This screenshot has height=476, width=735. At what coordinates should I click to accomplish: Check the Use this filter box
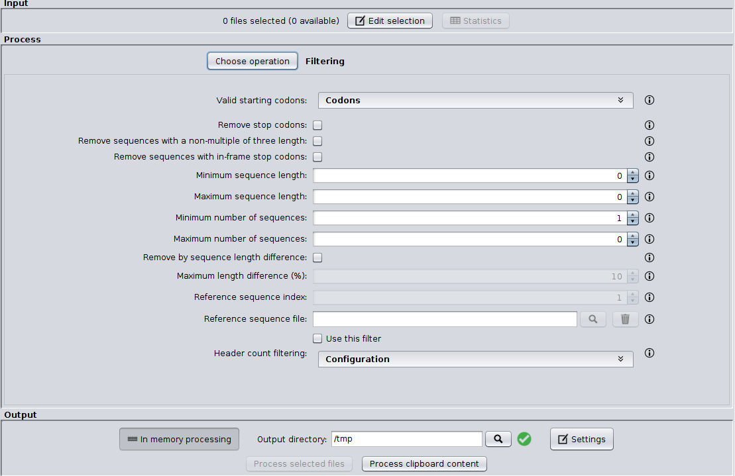click(317, 338)
